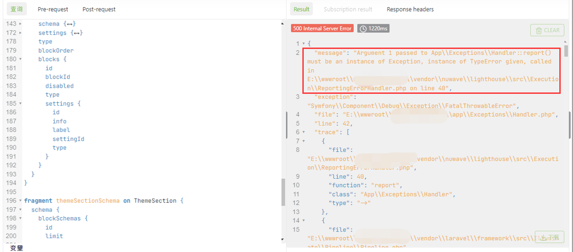Expand the folded settings block at line 172

[x=20, y=33]
